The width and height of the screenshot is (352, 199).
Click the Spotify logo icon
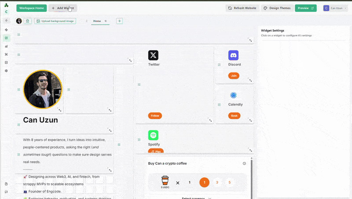(x=153, y=135)
